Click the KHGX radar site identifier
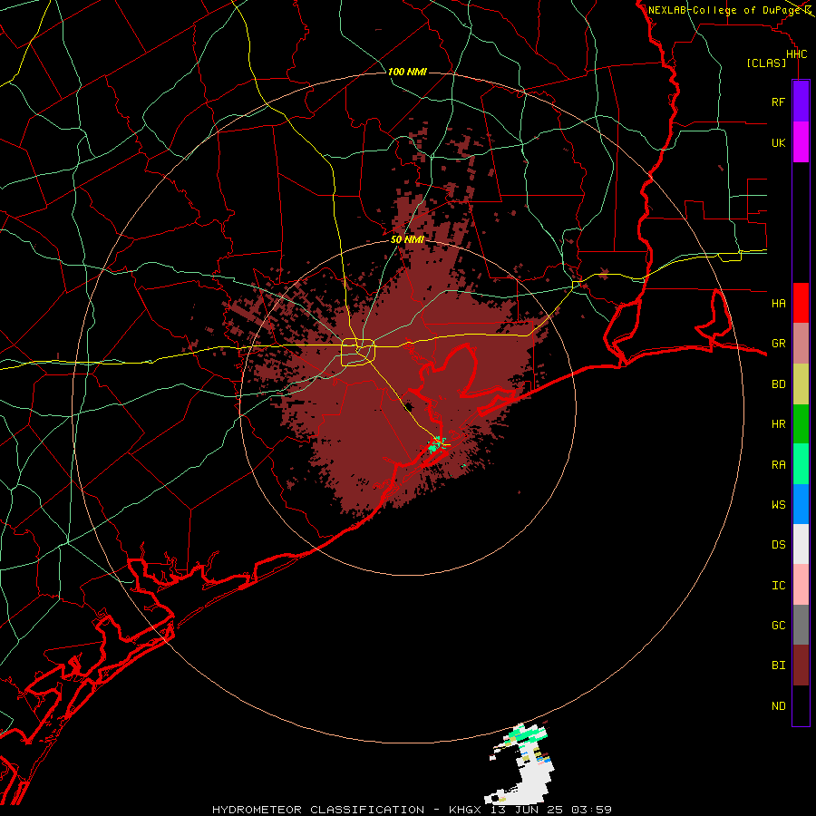The image size is (816, 816). point(465,810)
